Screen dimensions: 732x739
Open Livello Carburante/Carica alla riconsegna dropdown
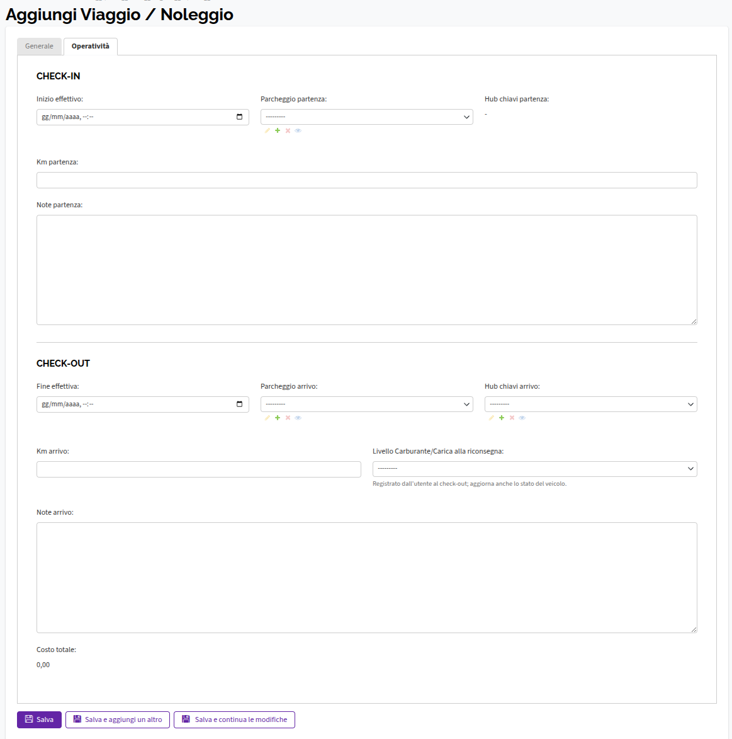pyautogui.click(x=535, y=469)
